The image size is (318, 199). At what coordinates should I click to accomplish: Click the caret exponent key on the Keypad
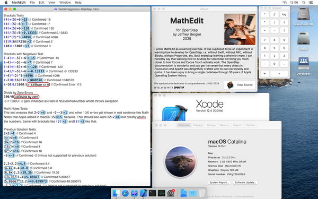coord(264,14)
